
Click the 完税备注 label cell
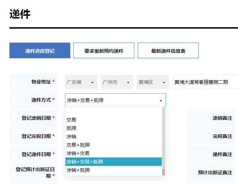click(211, 136)
